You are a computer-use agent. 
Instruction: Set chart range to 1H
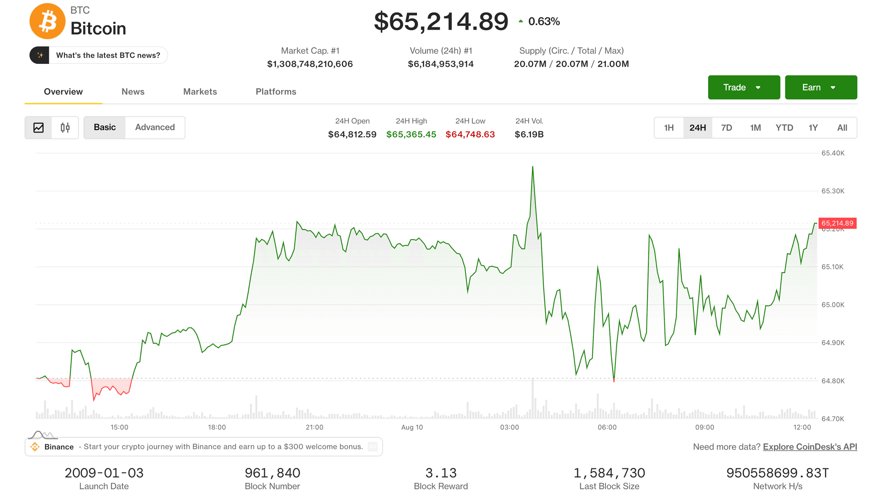pyautogui.click(x=669, y=128)
